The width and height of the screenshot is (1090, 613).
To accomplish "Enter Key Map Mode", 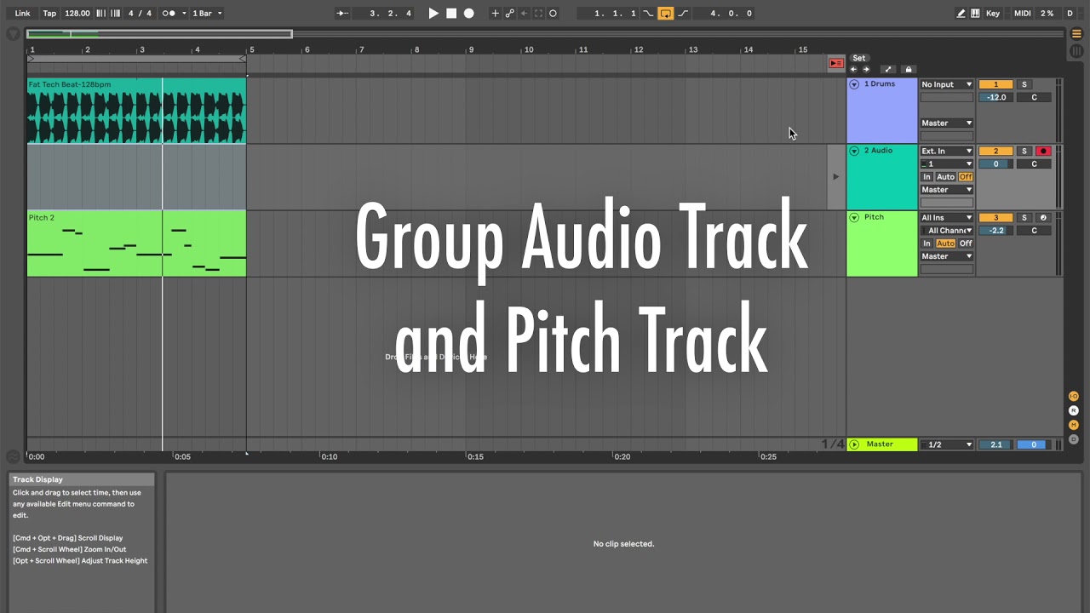I will tap(993, 13).
